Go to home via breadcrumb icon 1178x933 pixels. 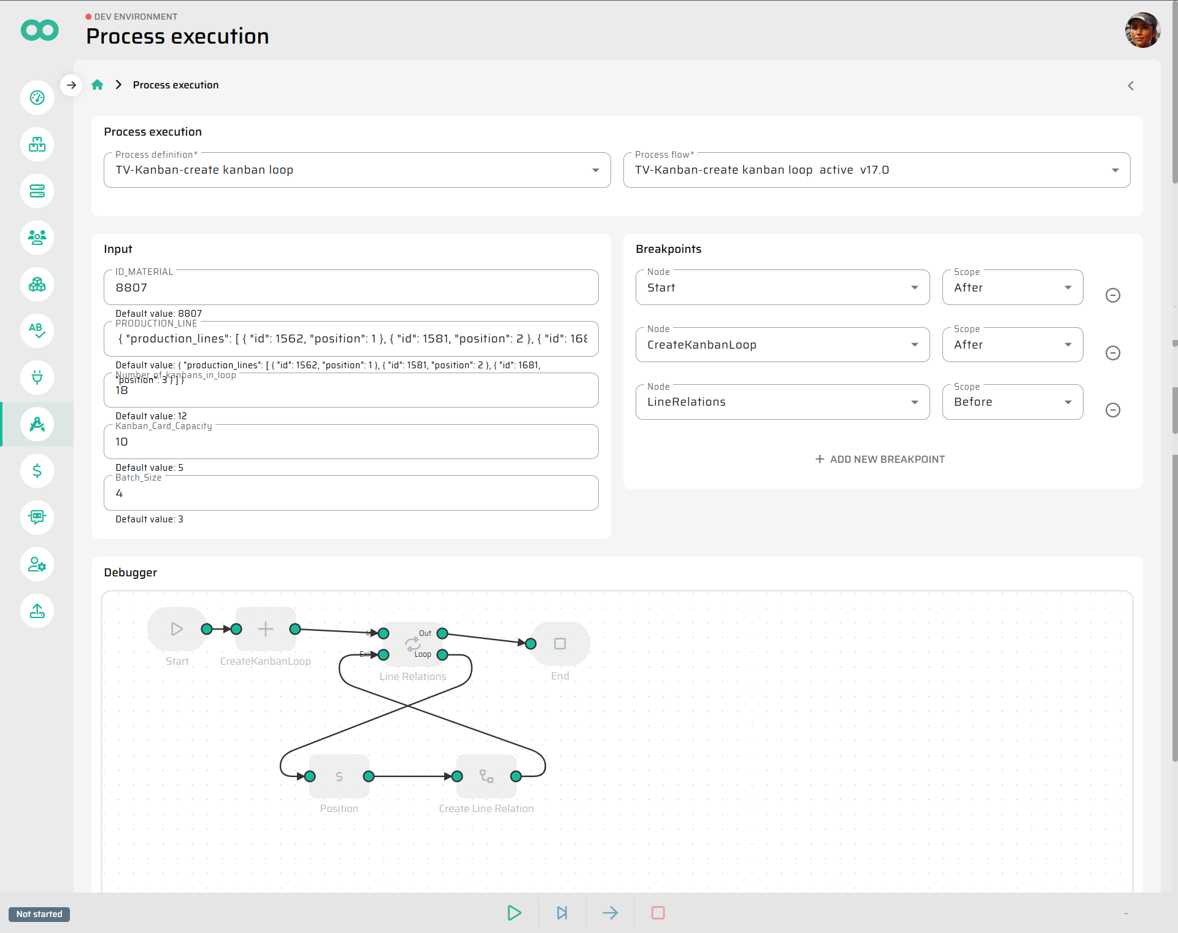pyautogui.click(x=97, y=85)
